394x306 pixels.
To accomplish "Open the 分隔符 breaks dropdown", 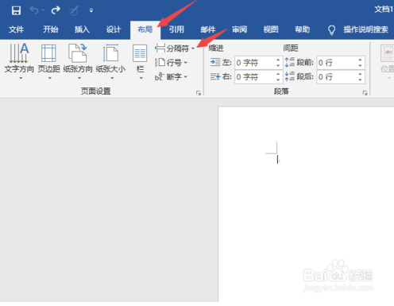I will (x=175, y=48).
